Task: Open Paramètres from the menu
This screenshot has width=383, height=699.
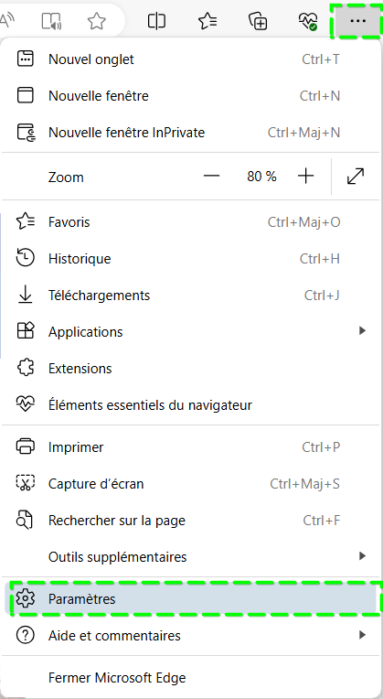Action: (x=192, y=598)
